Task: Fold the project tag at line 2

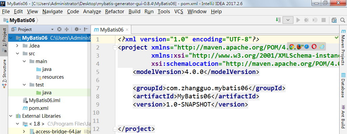Action: click(115, 47)
